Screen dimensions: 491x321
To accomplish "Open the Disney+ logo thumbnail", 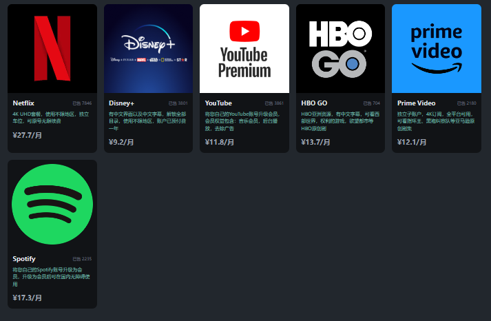I will tap(149, 48).
